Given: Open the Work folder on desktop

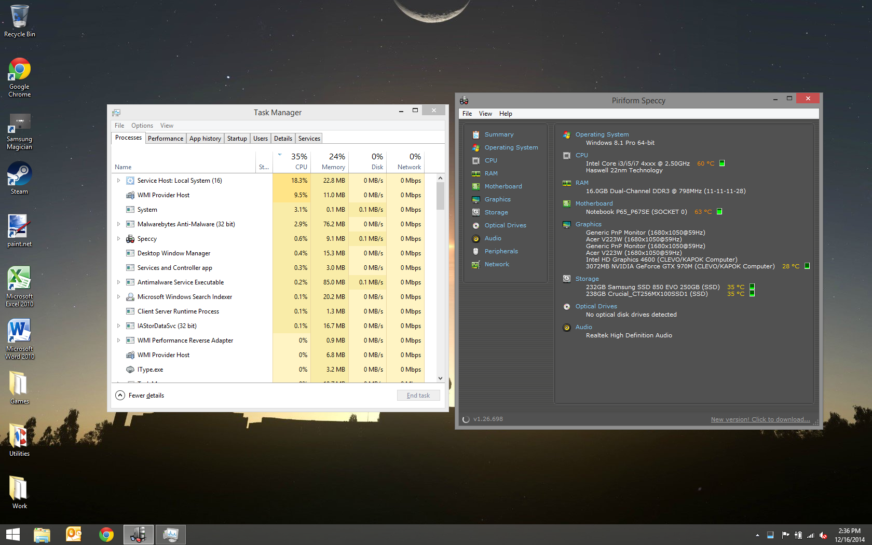Looking at the screenshot, I should point(20,493).
